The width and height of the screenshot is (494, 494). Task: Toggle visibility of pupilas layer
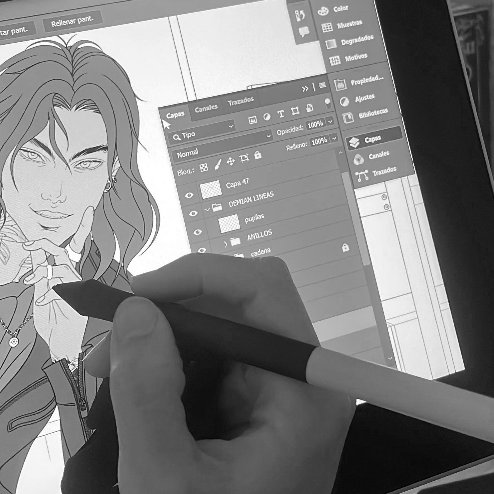coord(198,232)
